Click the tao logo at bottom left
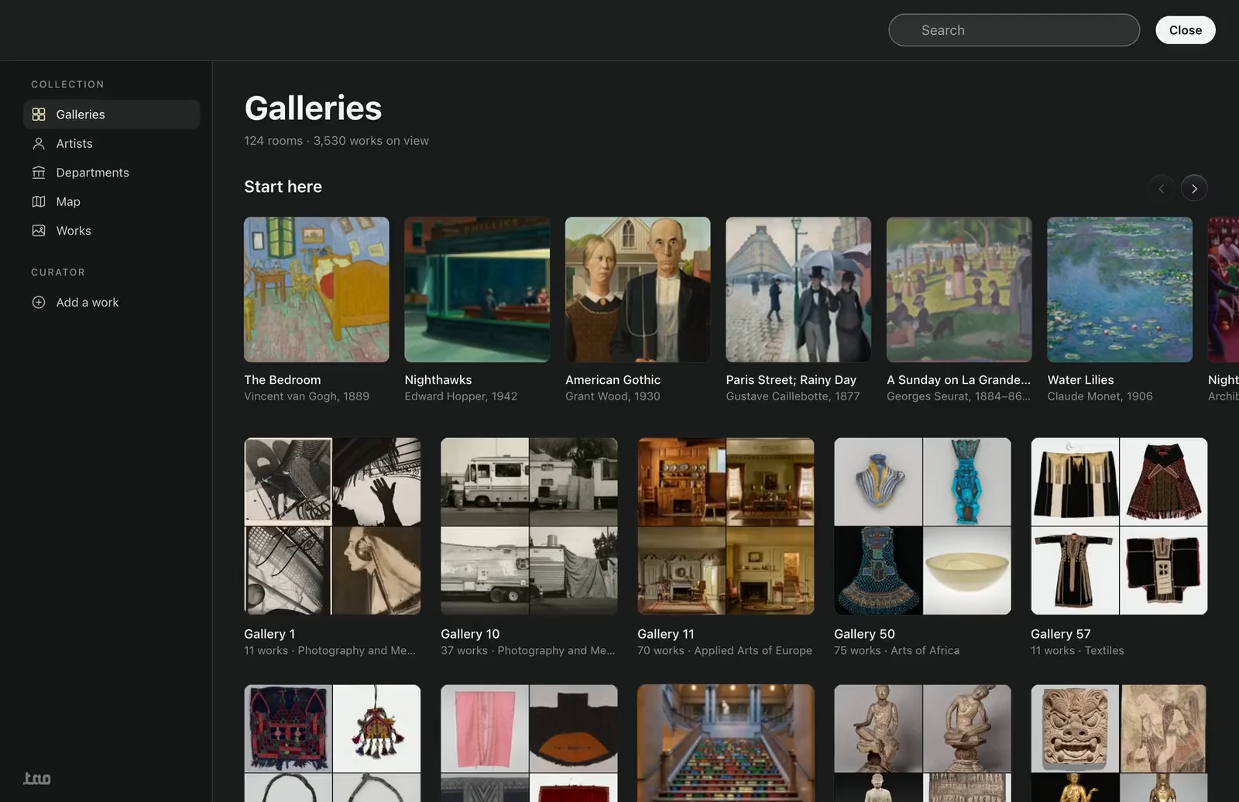This screenshot has height=802, width=1239. coord(37,778)
